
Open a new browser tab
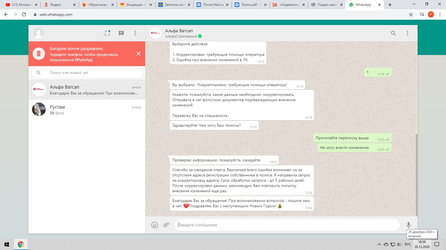(390, 5)
